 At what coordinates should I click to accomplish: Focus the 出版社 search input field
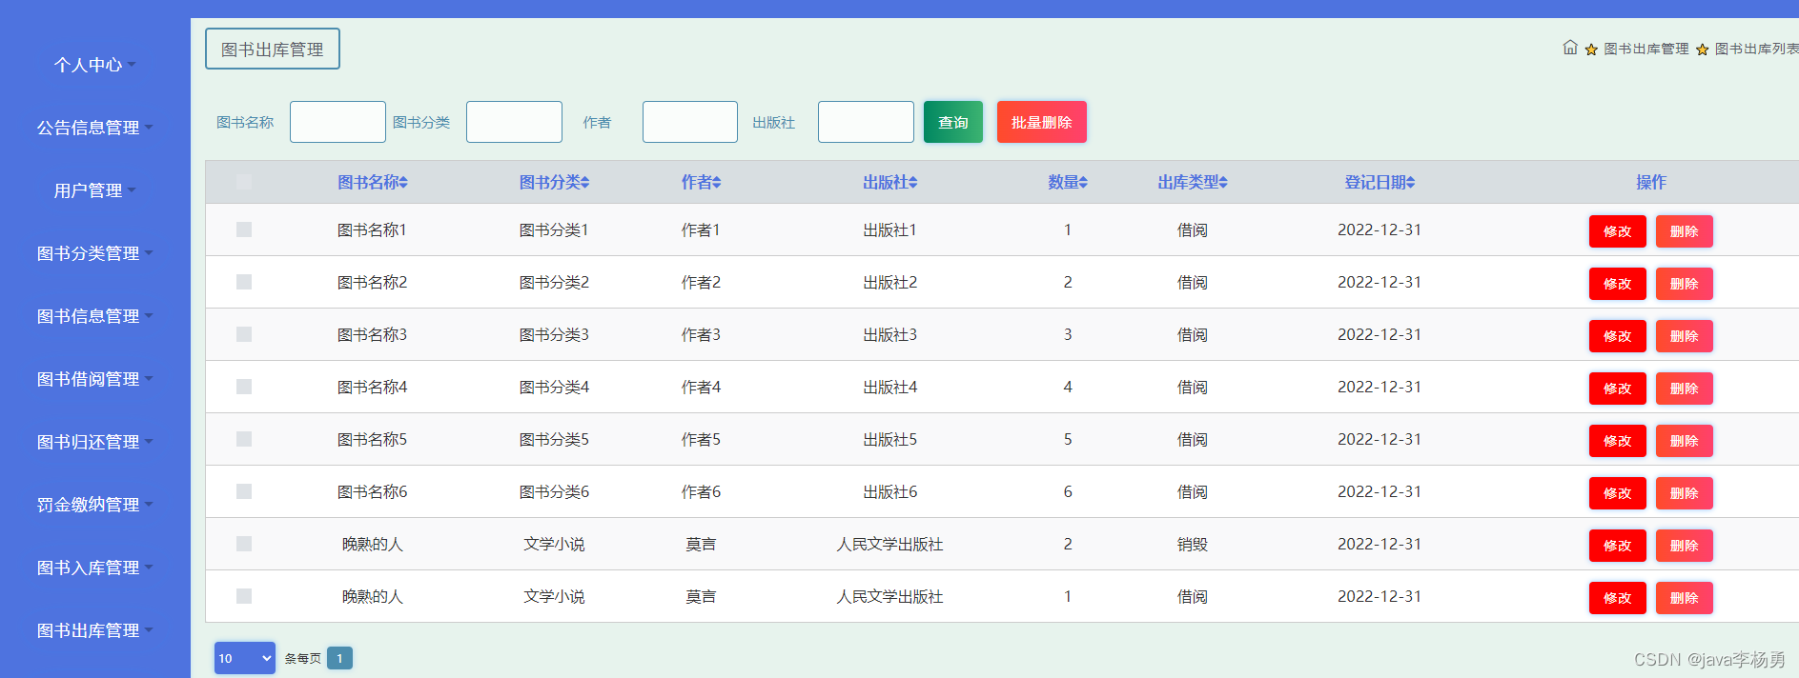point(866,122)
